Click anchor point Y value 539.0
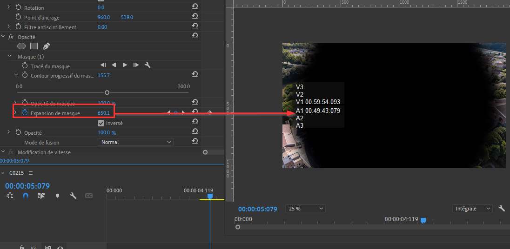This screenshot has width=510, height=249. 127,17
